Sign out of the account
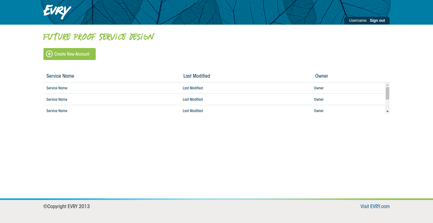This screenshot has width=433, height=223. [x=377, y=21]
